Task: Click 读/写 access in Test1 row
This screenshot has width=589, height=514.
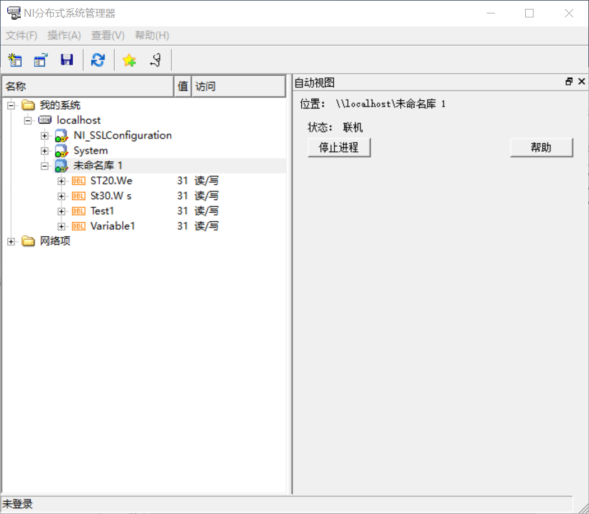Action: click(x=207, y=211)
